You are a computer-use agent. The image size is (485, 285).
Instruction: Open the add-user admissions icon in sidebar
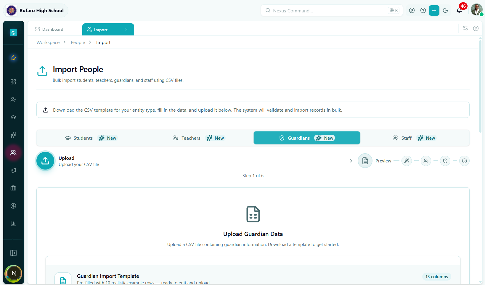pos(13,100)
